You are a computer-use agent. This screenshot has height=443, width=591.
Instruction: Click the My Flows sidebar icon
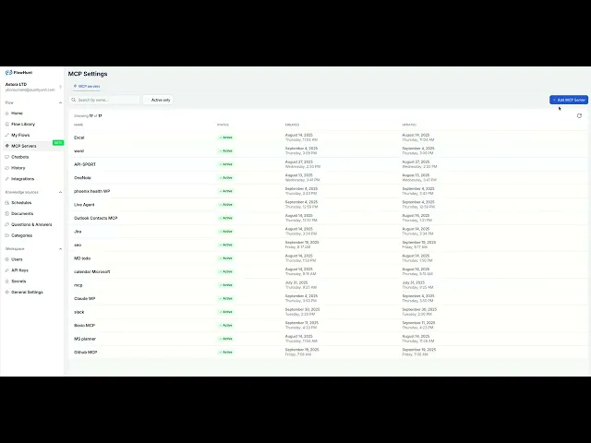7,135
